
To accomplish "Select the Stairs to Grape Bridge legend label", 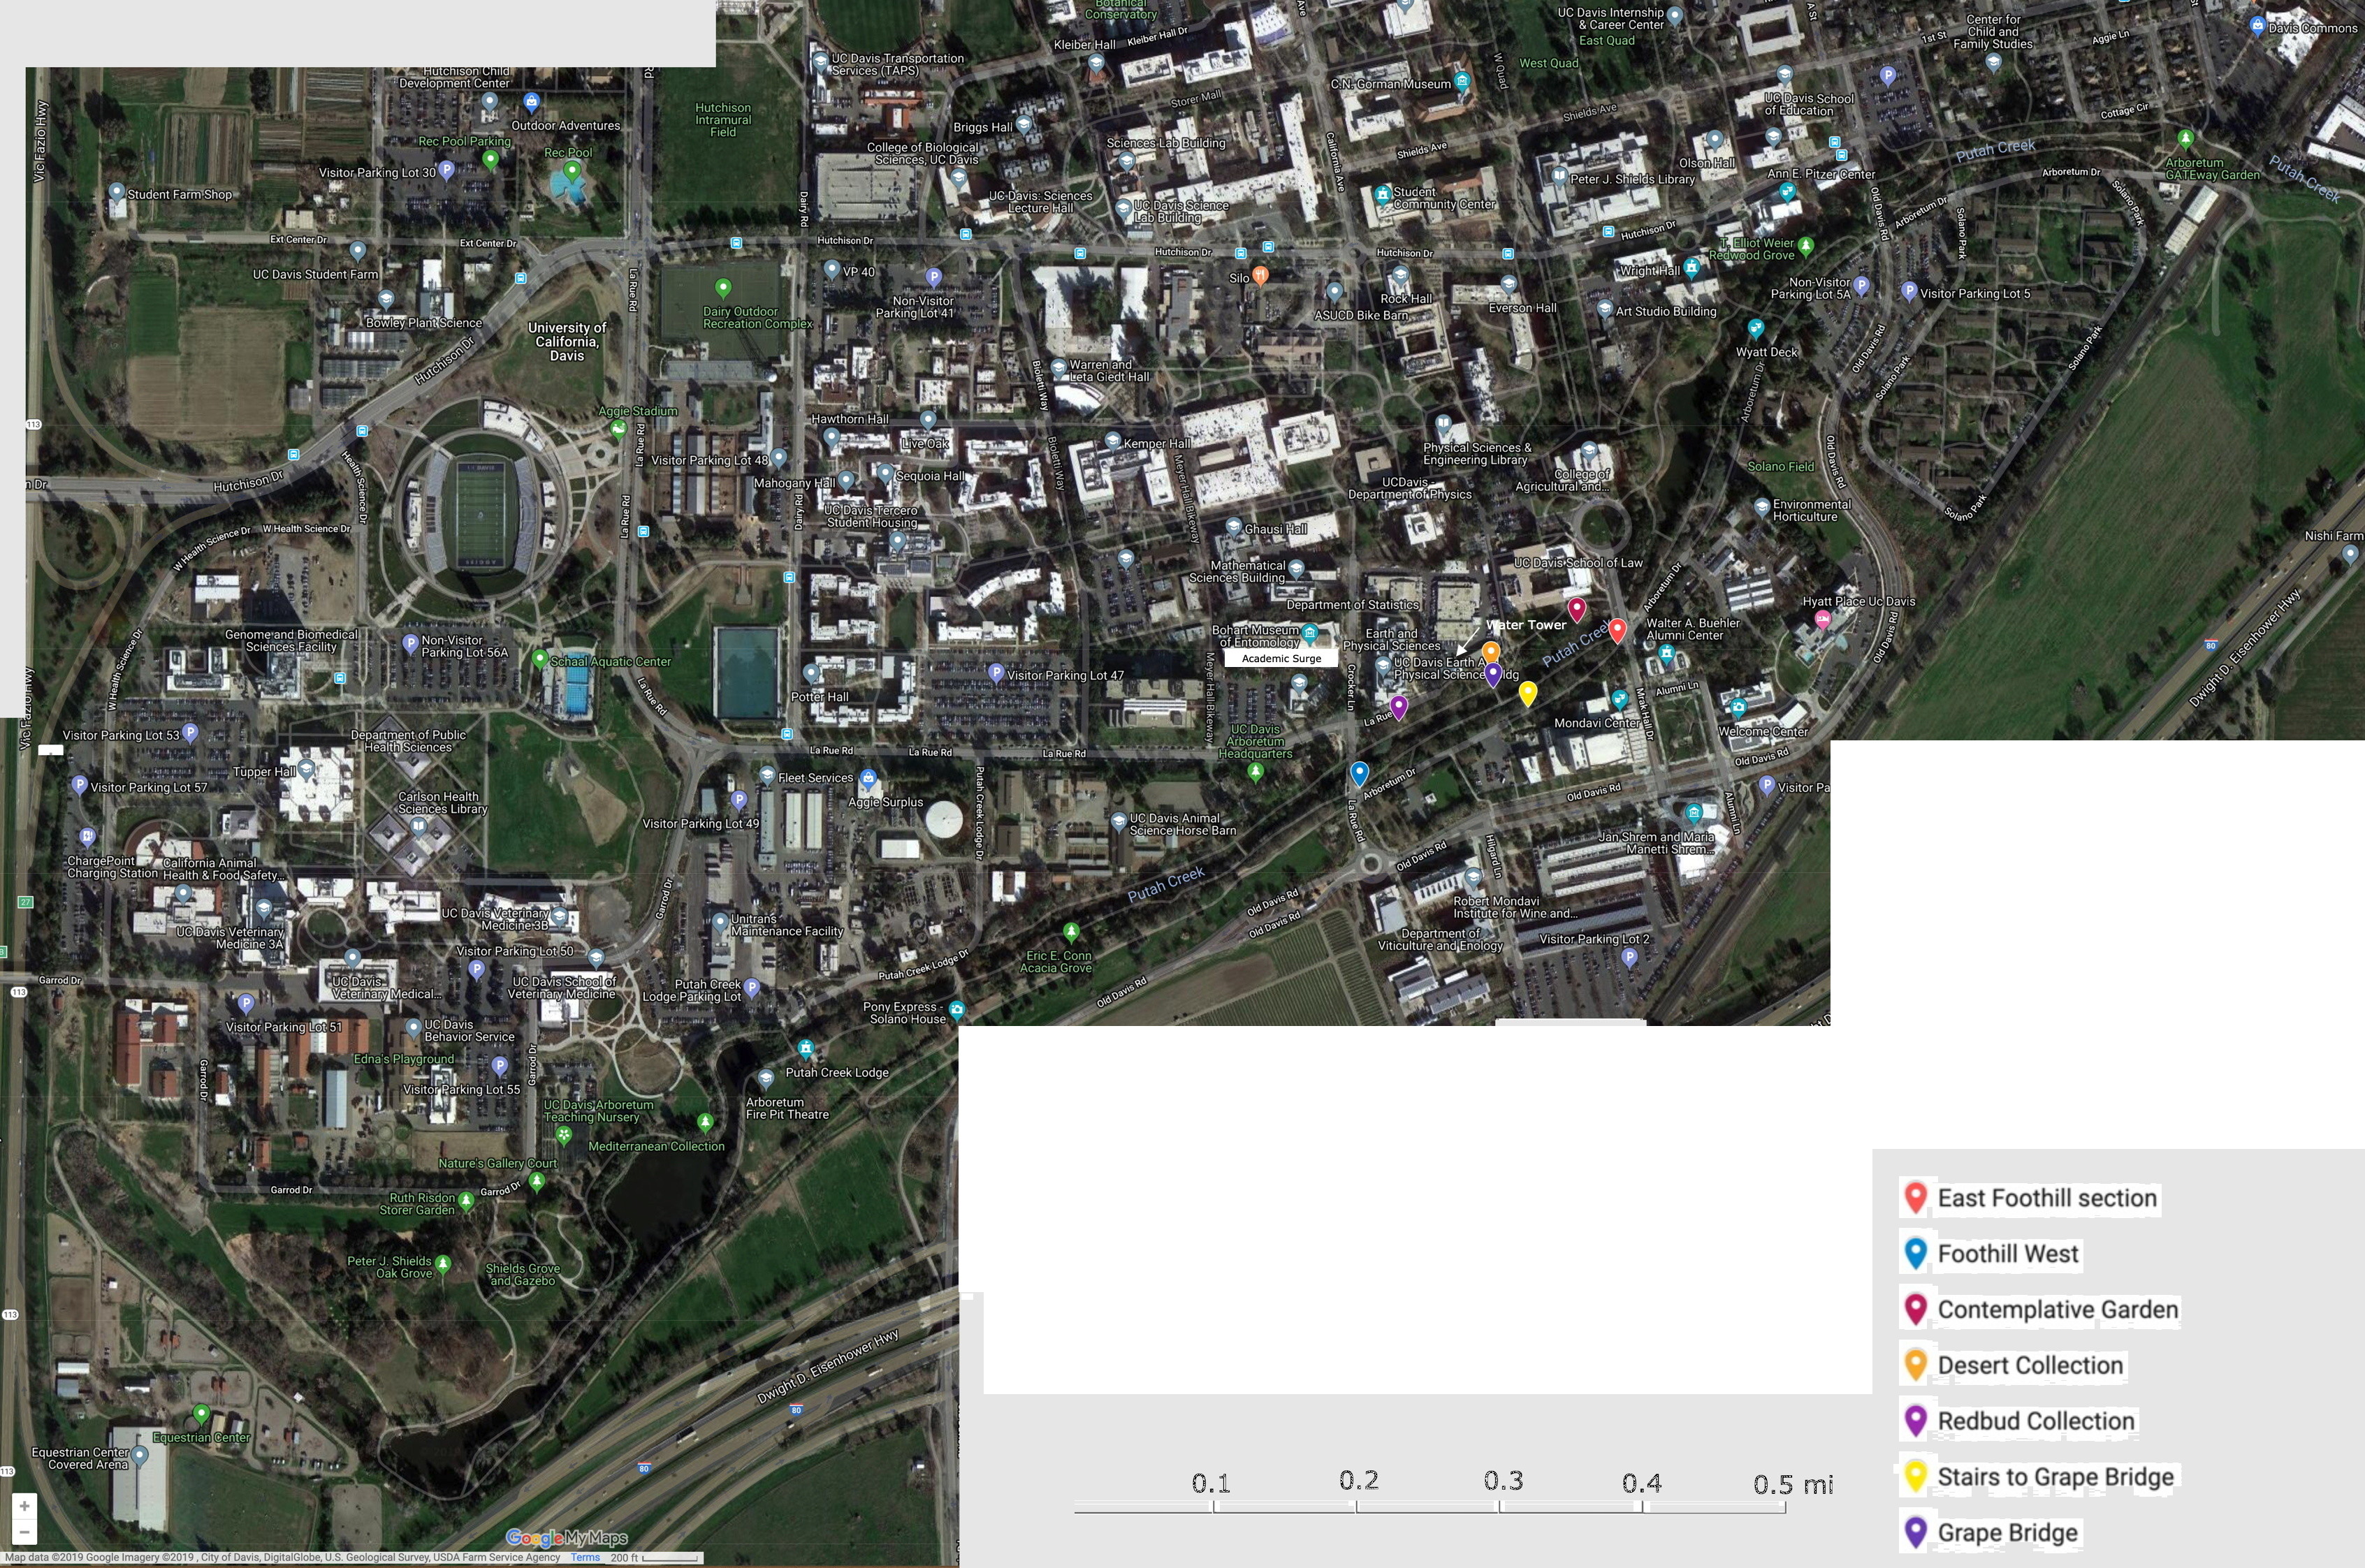I will tap(2056, 1477).
